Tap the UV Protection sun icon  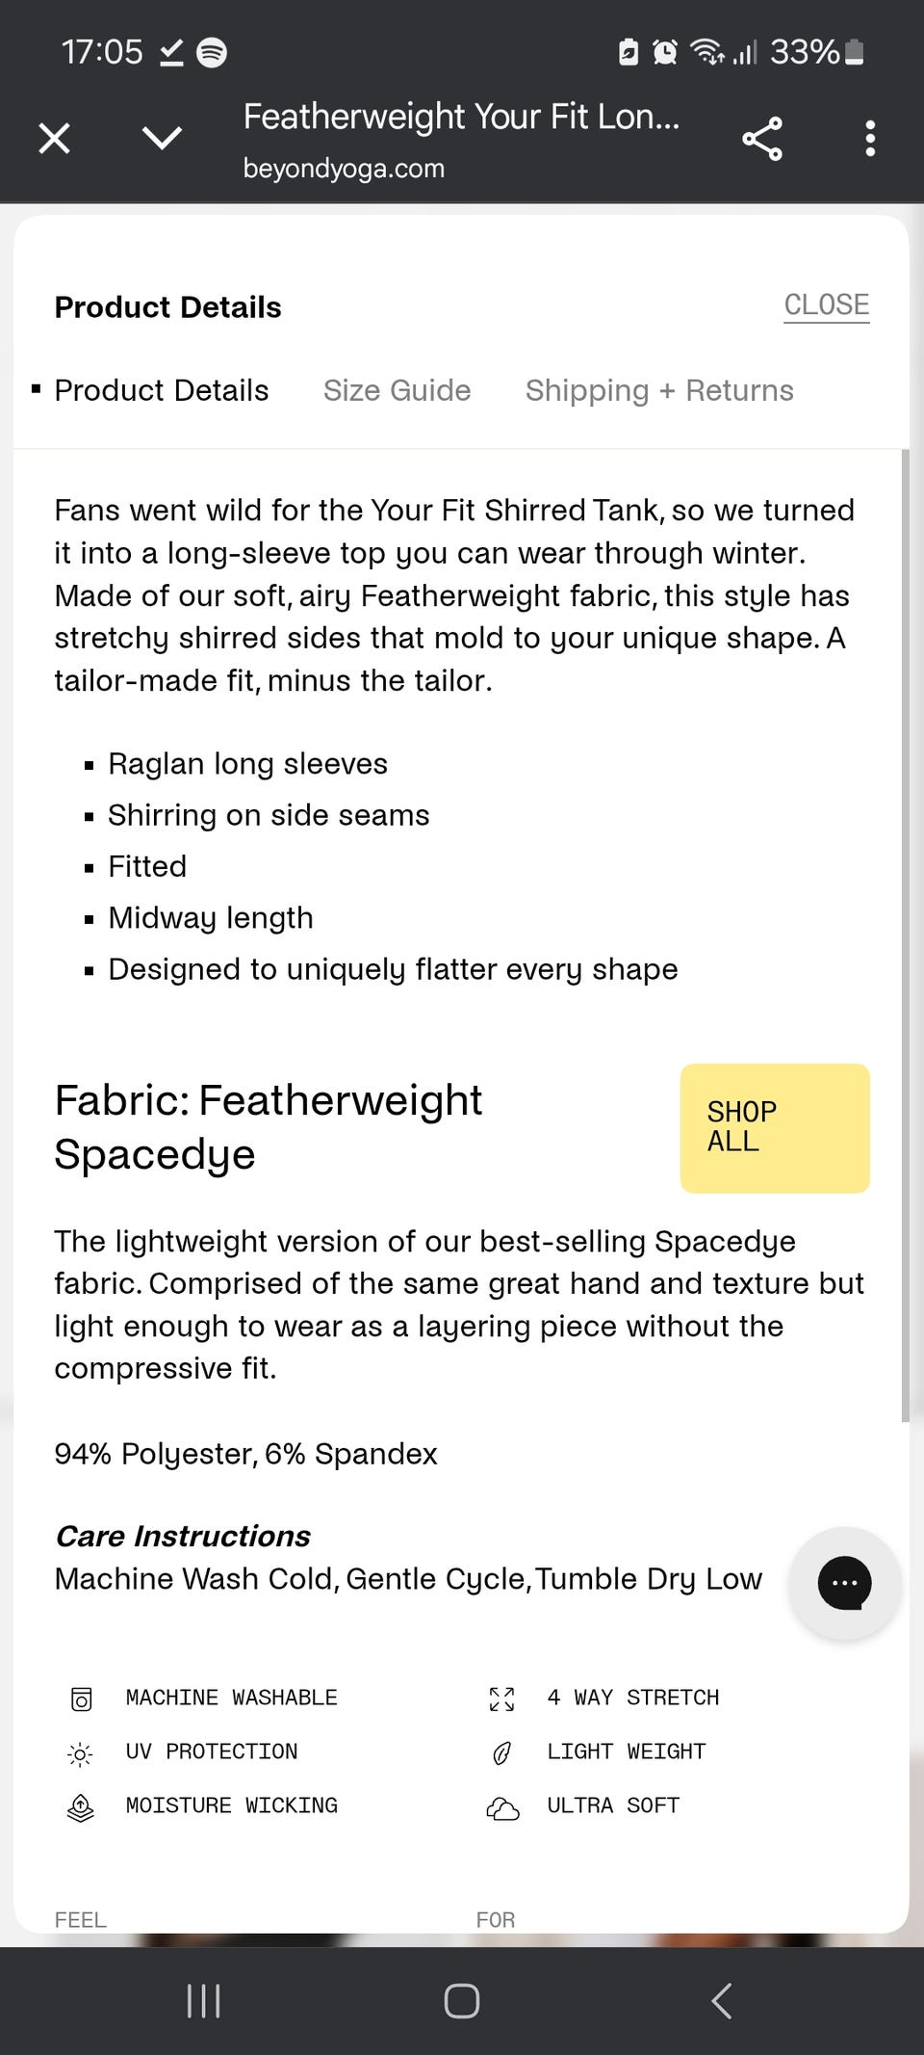pyautogui.click(x=81, y=1753)
